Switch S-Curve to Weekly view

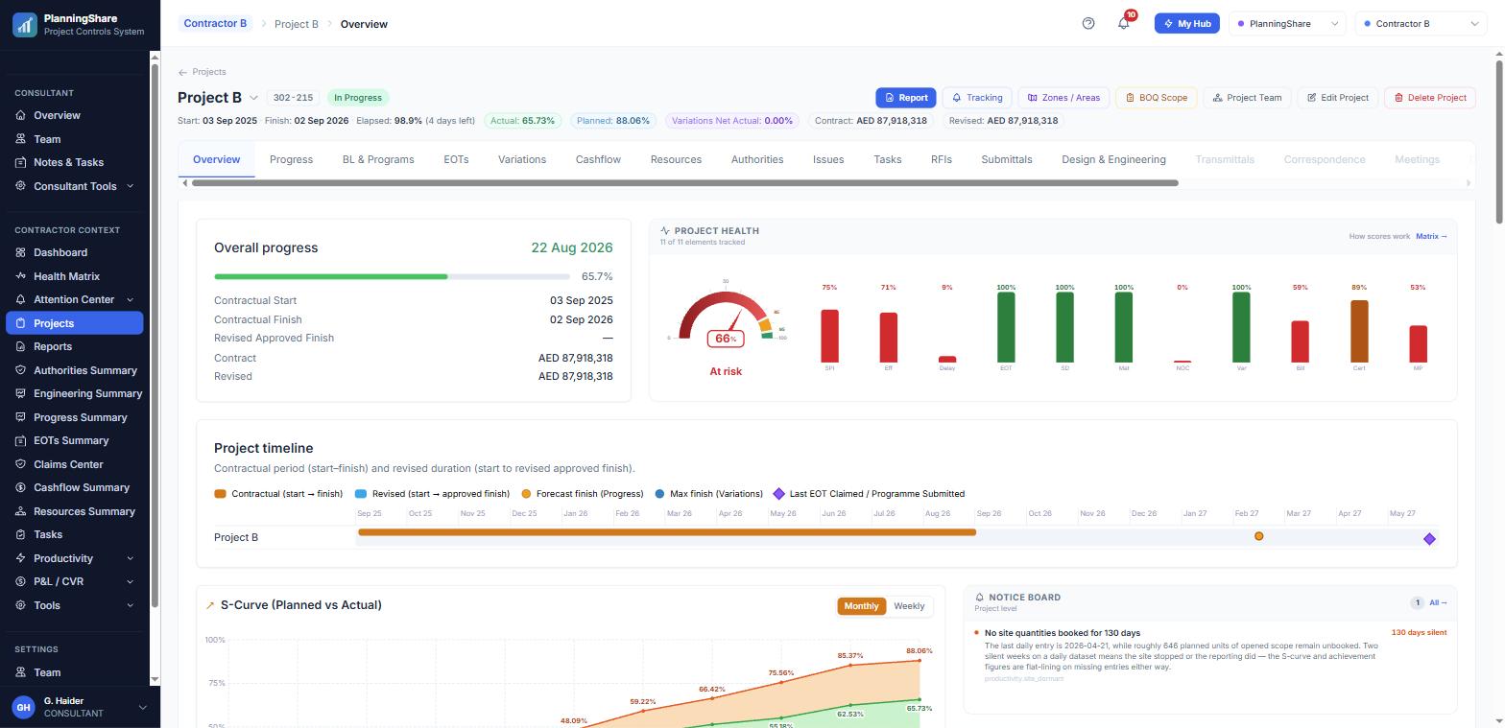coord(909,606)
